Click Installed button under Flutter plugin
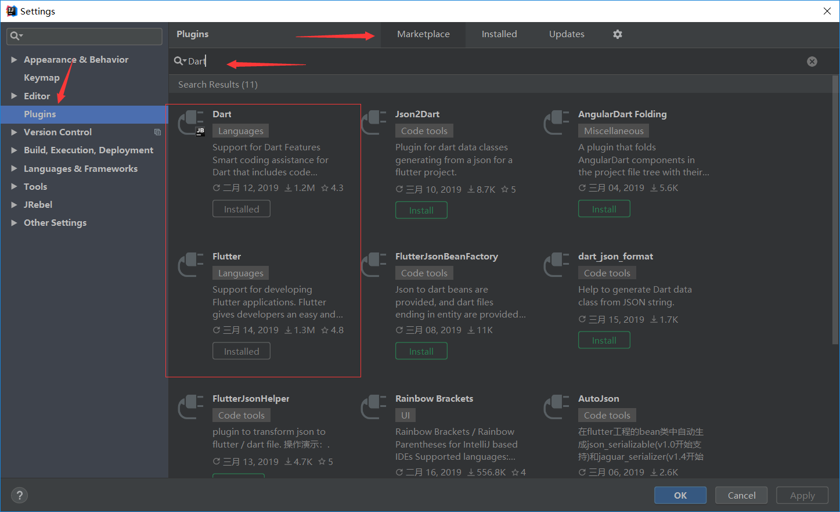Screen dimensions: 840x512 (241, 351)
